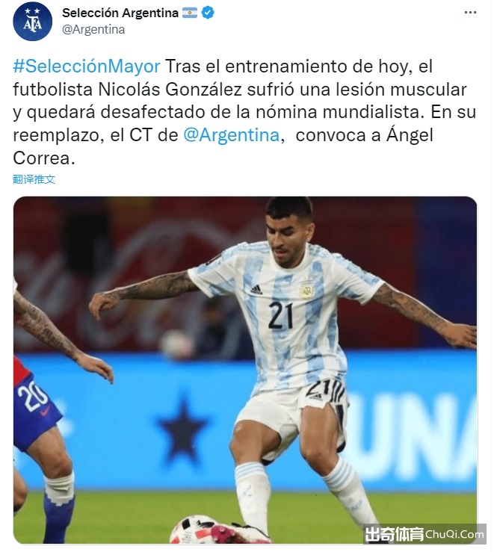This screenshot has width=494, height=552.
Task: Open the AFA profile avatar
Action: click(32, 22)
